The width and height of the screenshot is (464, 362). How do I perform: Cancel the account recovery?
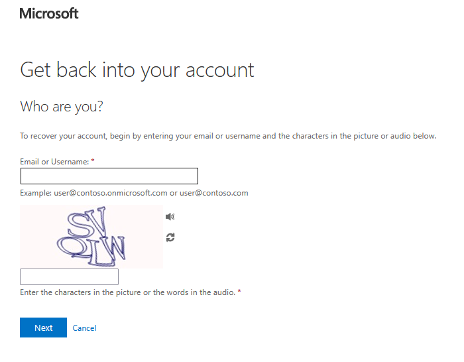point(84,328)
